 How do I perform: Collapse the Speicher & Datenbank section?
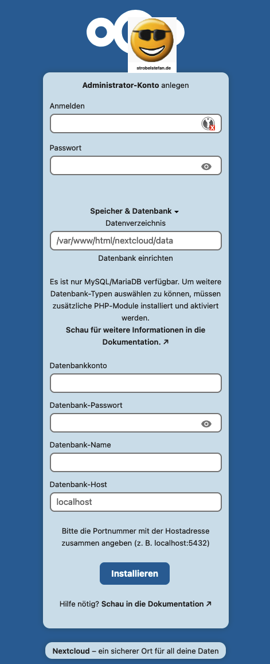[135, 211]
